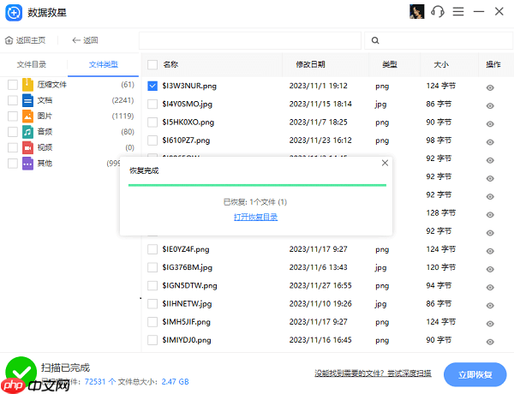Open the user avatar profile
Image resolution: width=514 pixels, height=394 pixels.
pos(416,12)
